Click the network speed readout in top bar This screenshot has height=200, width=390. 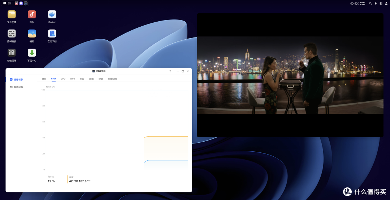[x=361, y=4]
